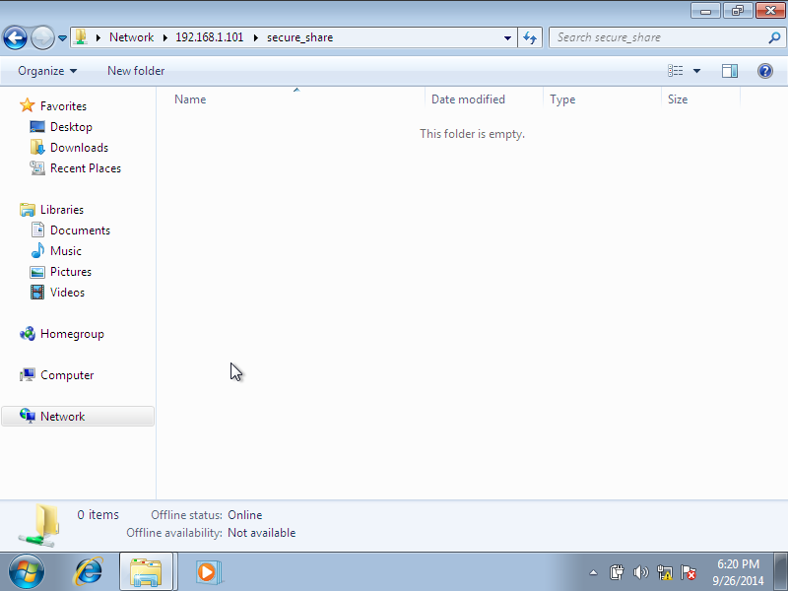Click the Forward navigation arrow
788x591 pixels.
[x=42, y=37]
